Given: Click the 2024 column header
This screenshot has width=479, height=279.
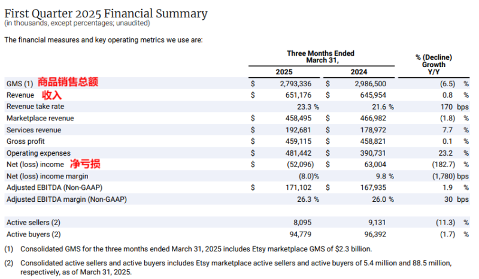Looking at the screenshot, I should (x=359, y=72).
